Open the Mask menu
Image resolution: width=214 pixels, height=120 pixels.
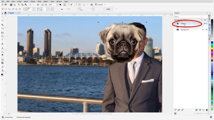[x=39, y=1]
